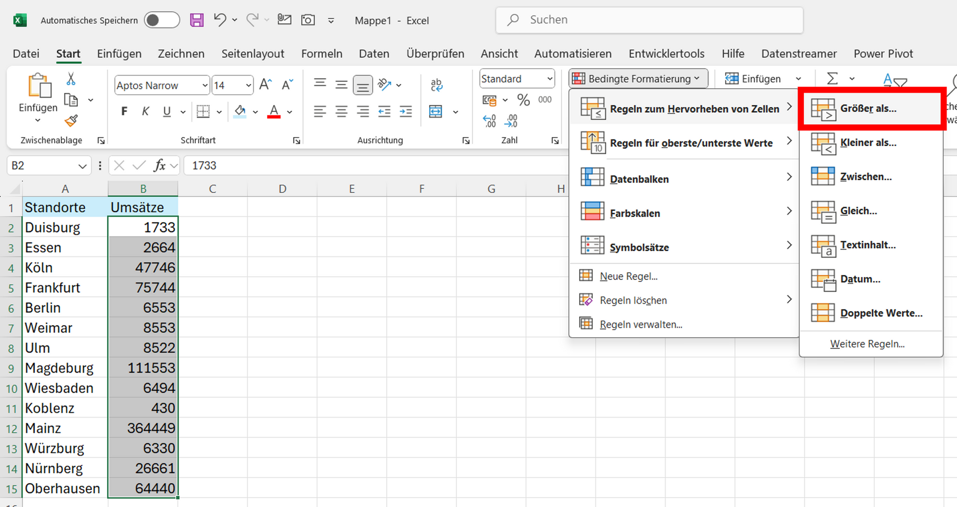Click the AutoSum sigma icon

(832, 79)
